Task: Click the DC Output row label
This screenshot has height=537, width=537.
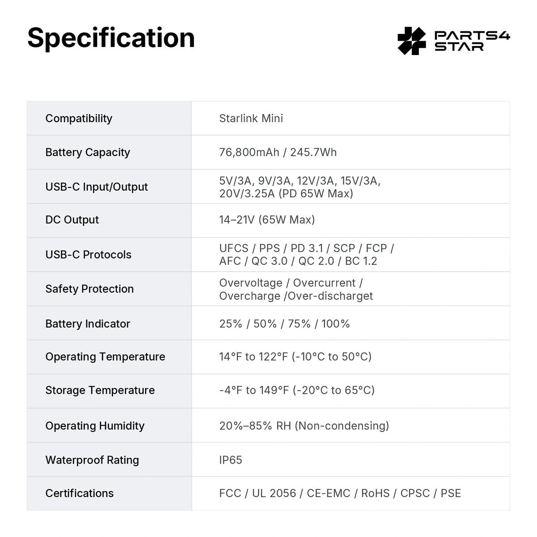Action: click(x=72, y=220)
